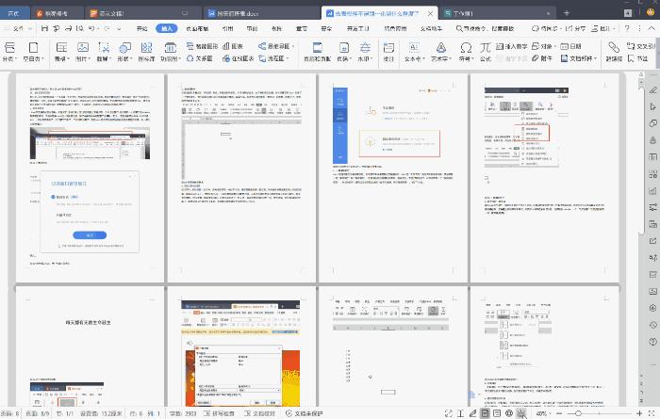Screen dimensions: 660x419
Task: Click the zoom in plus button
Action: [x=639, y=413]
